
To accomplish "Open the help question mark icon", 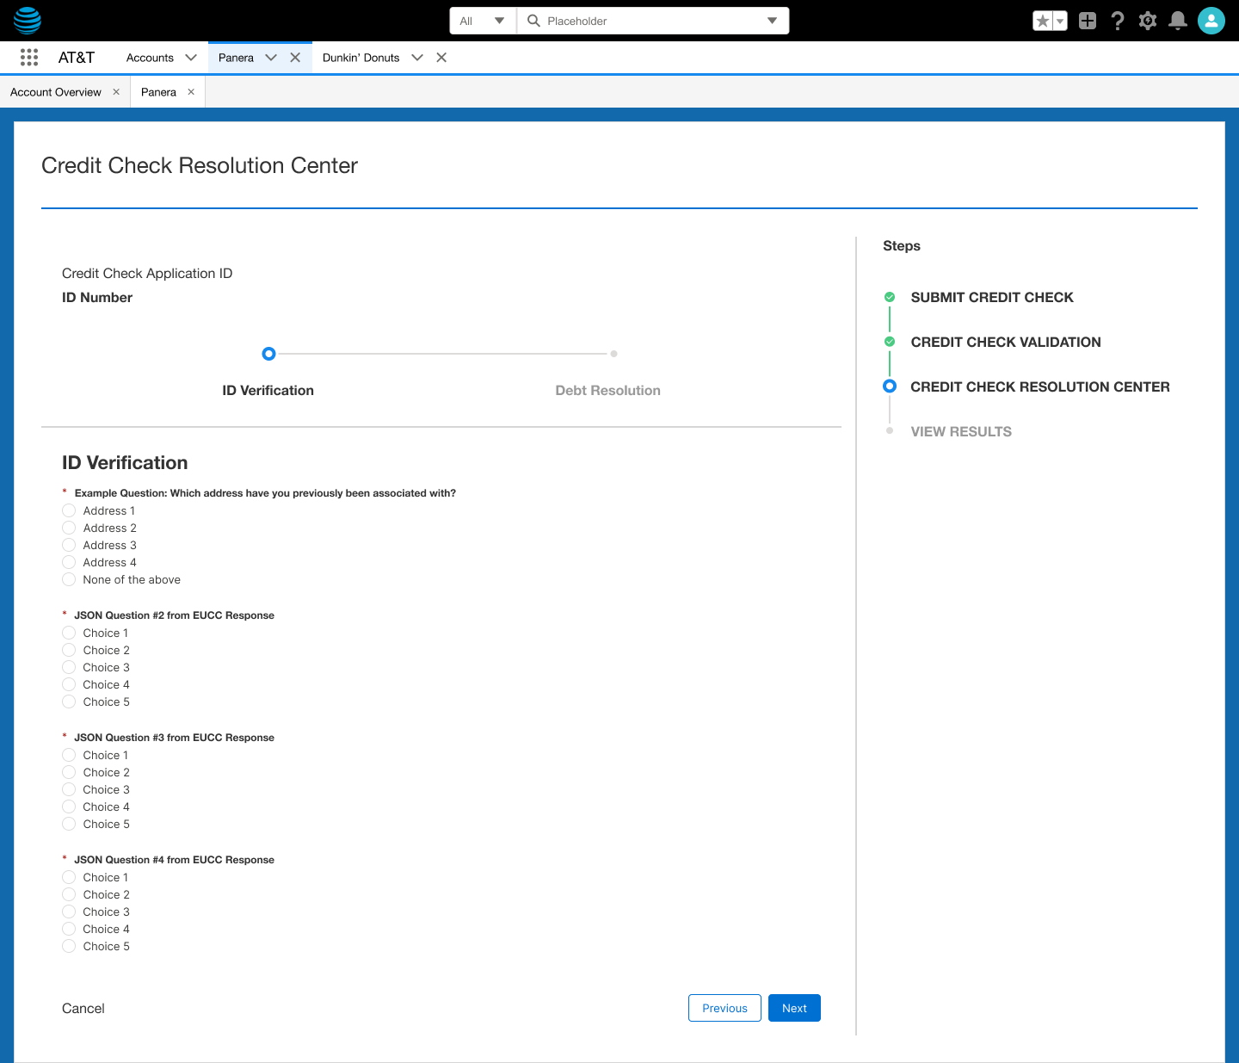I will tap(1118, 21).
